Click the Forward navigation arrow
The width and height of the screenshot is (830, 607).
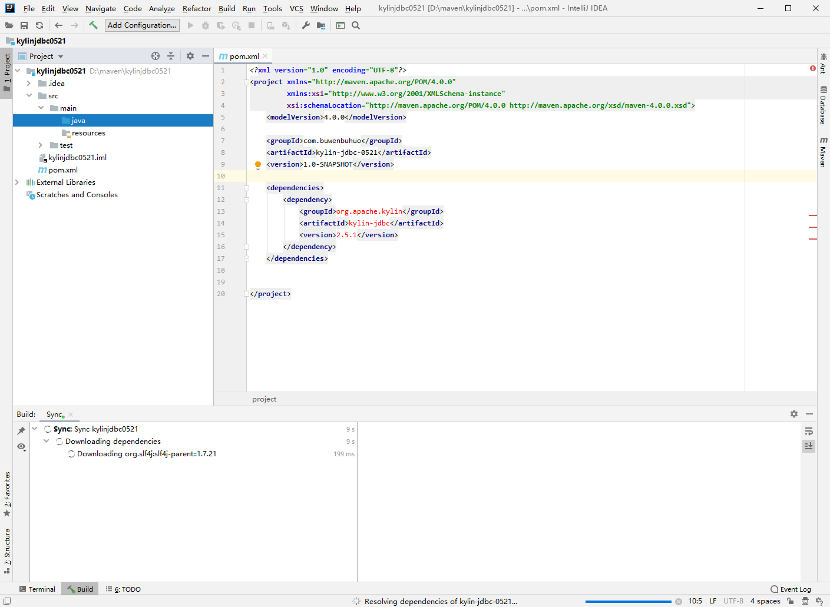click(74, 25)
